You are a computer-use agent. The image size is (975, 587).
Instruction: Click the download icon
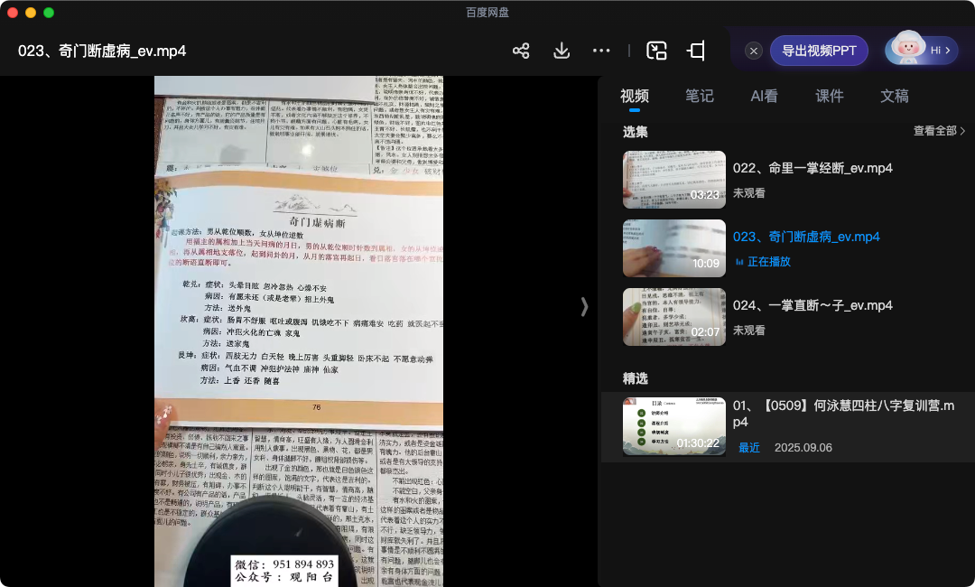pyautogui.click(x=562, y=51)
